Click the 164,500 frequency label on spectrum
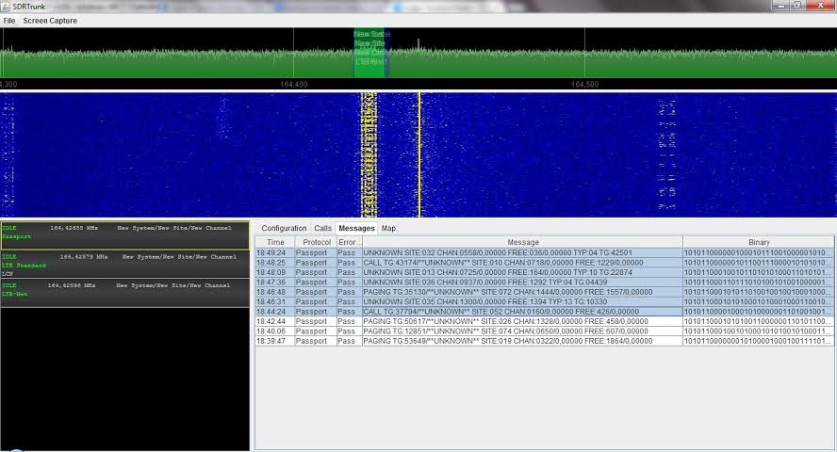The width and height of the screenshot is (837, 452). 584,84
